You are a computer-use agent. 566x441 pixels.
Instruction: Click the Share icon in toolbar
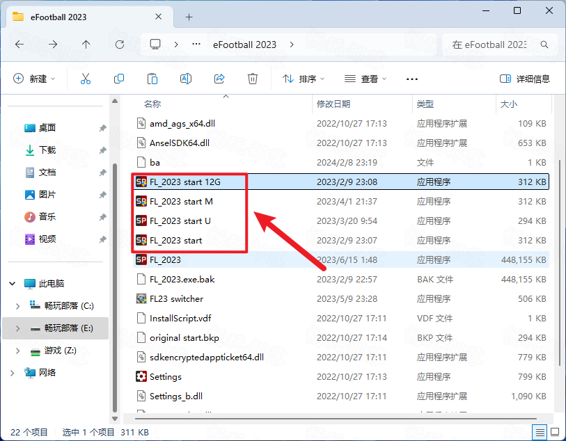click(219, 79)
